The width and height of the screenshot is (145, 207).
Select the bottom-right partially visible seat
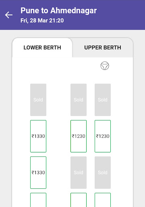point(103,200)
